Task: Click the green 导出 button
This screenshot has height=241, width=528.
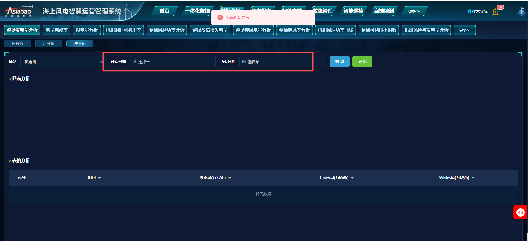Action: (x=362, y=62)
